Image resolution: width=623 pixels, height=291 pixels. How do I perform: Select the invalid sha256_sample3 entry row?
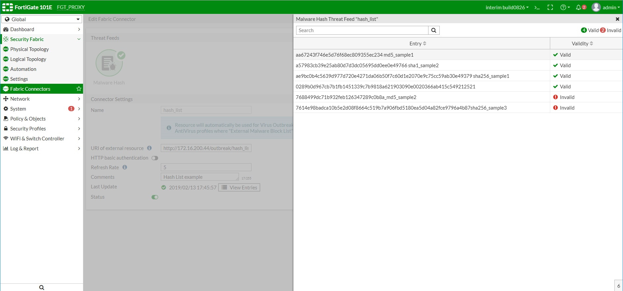tap(458, 108)
